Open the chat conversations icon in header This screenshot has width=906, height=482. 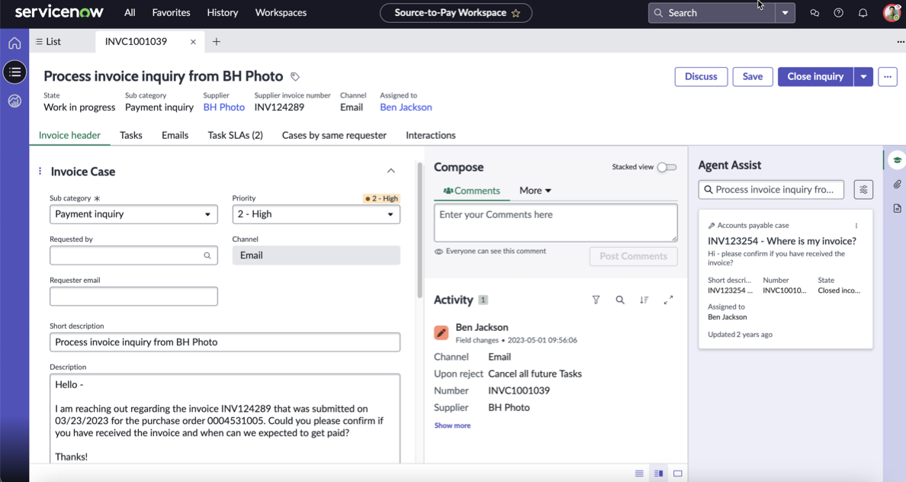pyautogui.click(x=814, y=13)
